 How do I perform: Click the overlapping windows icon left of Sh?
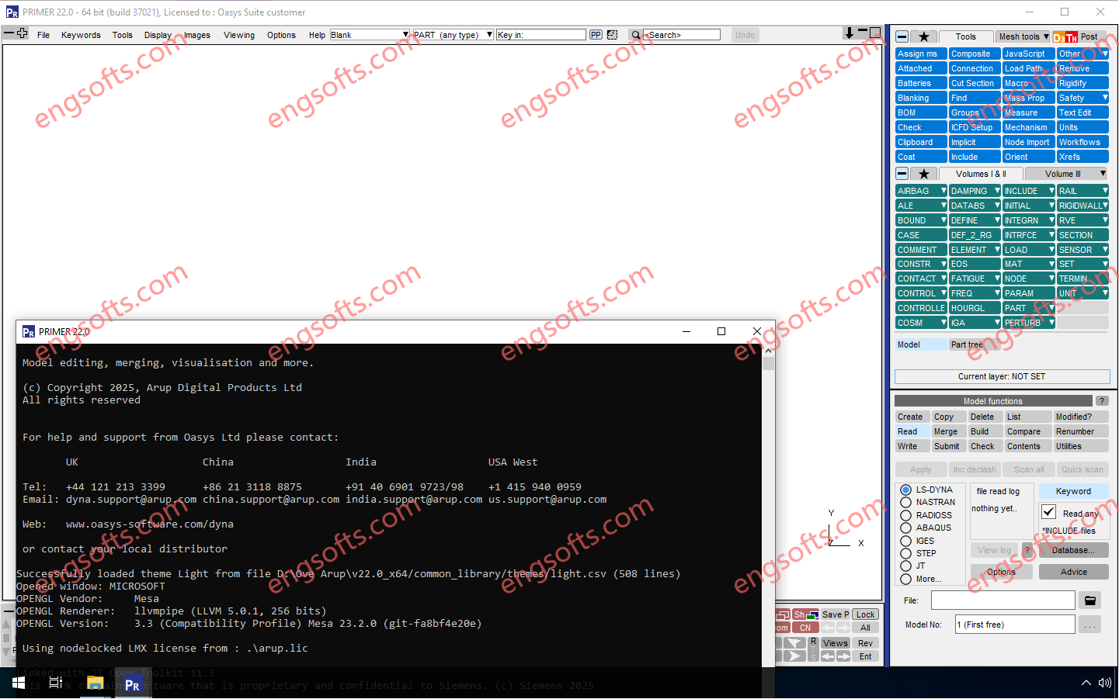point(784,614)
